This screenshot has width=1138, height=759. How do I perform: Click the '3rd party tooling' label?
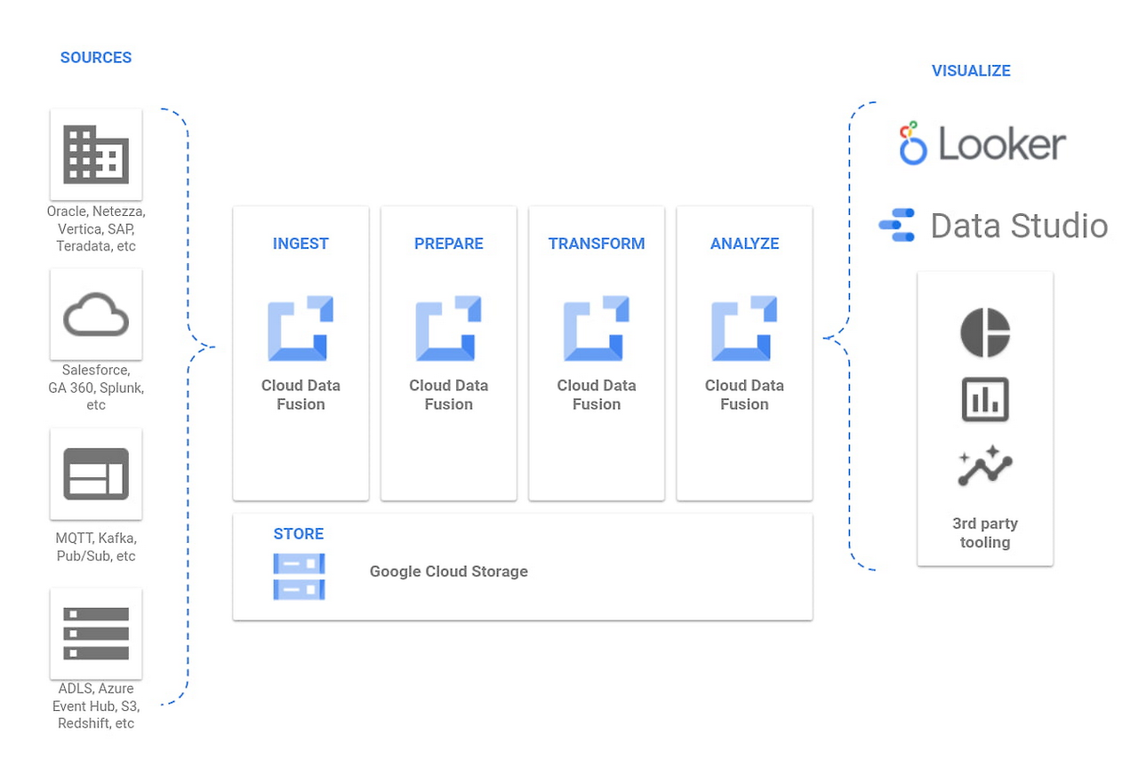click(985, 532)
